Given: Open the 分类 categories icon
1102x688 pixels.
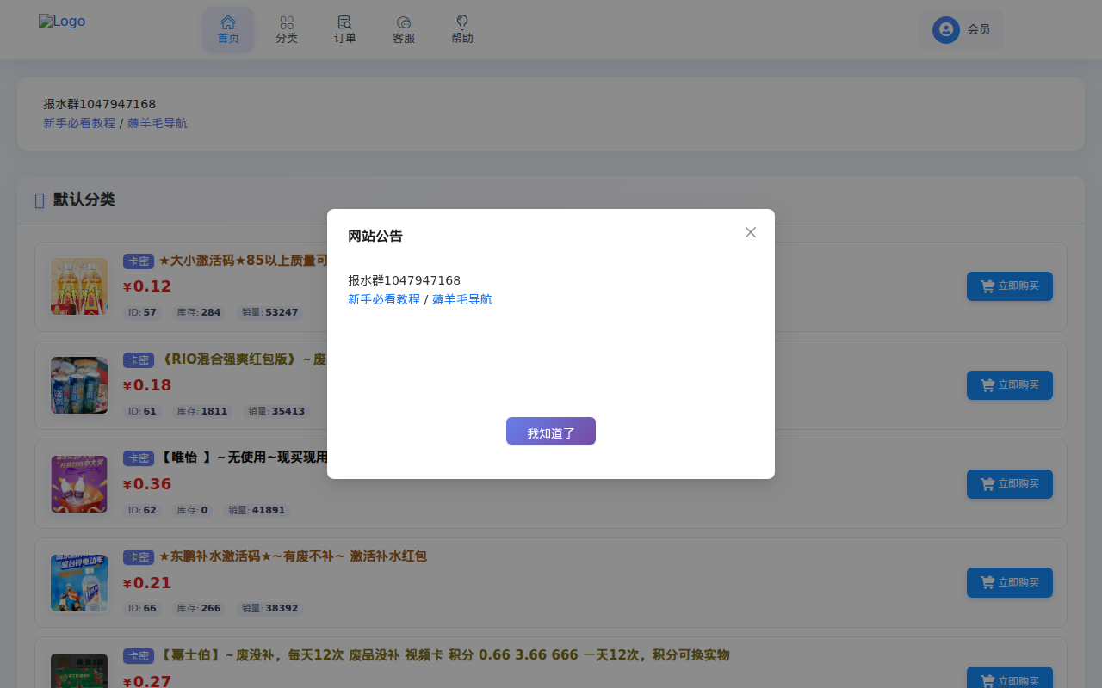Looking at the screenshot, I should coord(287,22).
